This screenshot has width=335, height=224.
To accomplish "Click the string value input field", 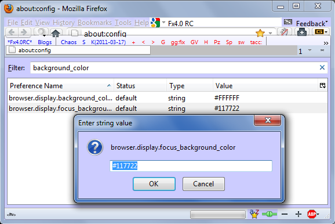I will click(191, 166).
